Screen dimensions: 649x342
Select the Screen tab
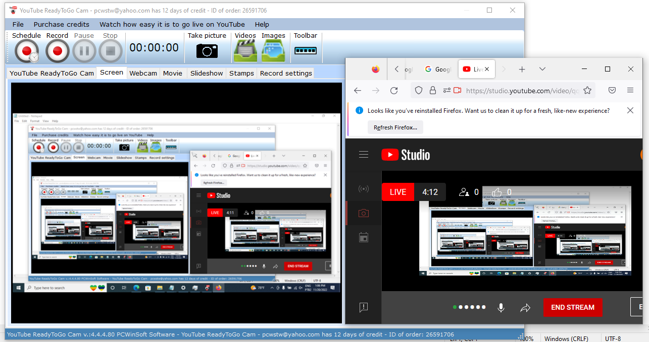point(112,73)
